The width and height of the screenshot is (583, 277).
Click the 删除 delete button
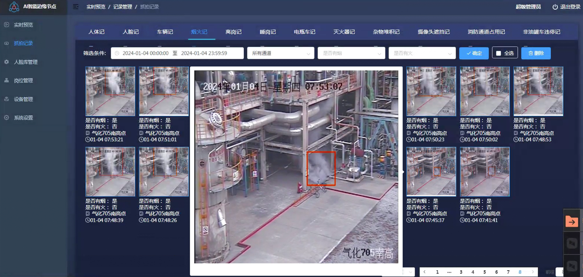pyautogui.click(x=536, y=53)
